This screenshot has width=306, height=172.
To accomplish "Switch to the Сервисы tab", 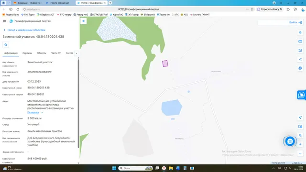I will pyautogui.click(x=27, y=53).
